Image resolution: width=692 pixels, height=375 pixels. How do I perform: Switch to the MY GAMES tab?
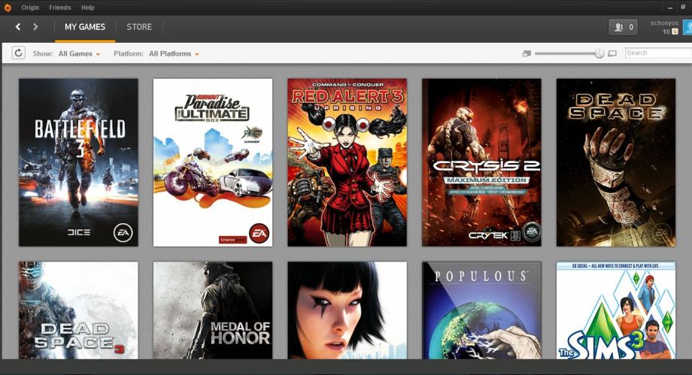85,27
